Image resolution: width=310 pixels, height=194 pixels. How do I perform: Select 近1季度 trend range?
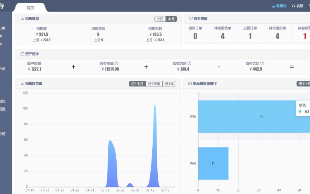[154, 84]
